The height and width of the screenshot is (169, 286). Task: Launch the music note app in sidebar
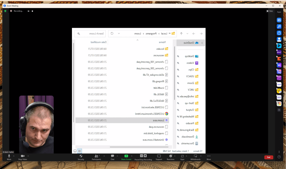coord(279,27)
